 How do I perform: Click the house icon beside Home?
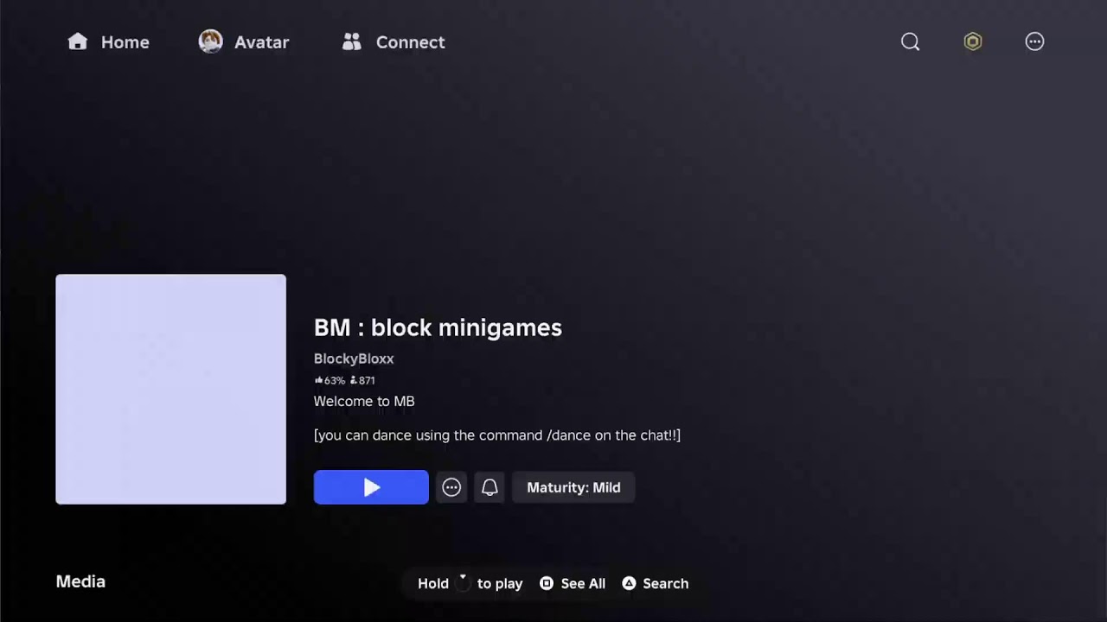click(x=78, y=41)
